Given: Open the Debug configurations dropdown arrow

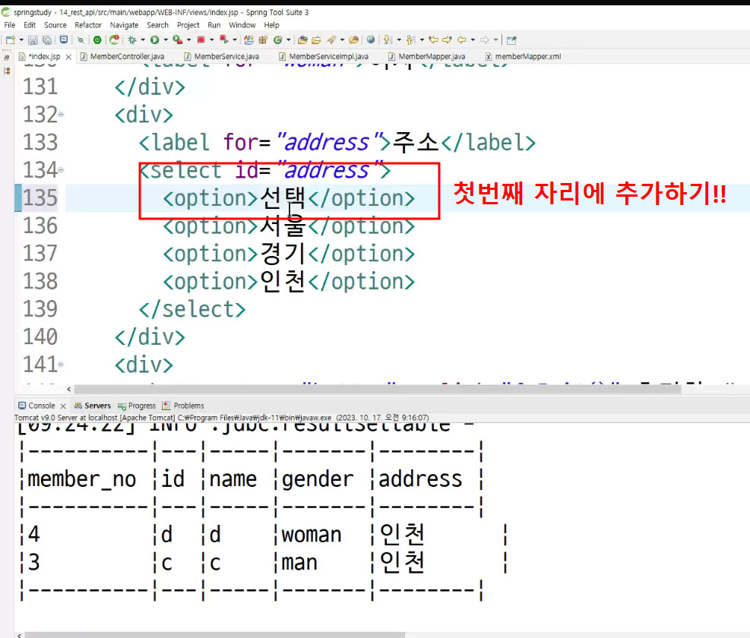Looking at the screenshot, I should click(x=143, y=40).
